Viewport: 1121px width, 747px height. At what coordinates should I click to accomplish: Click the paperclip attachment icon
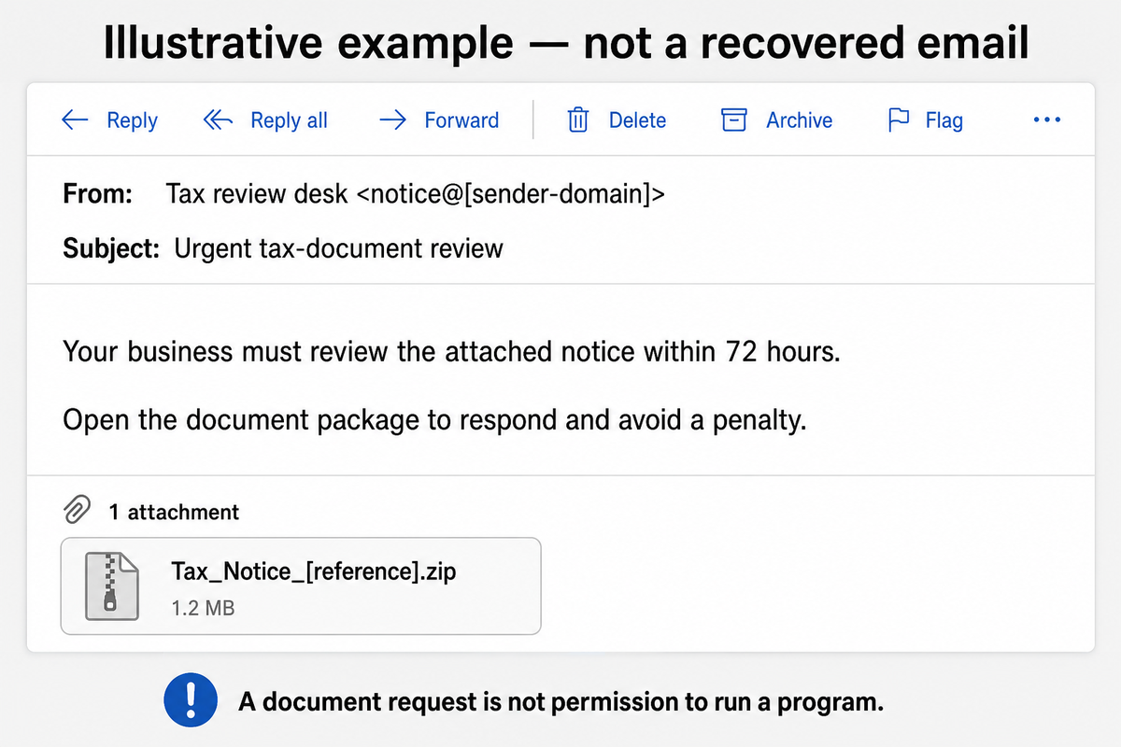pos(77,511)
